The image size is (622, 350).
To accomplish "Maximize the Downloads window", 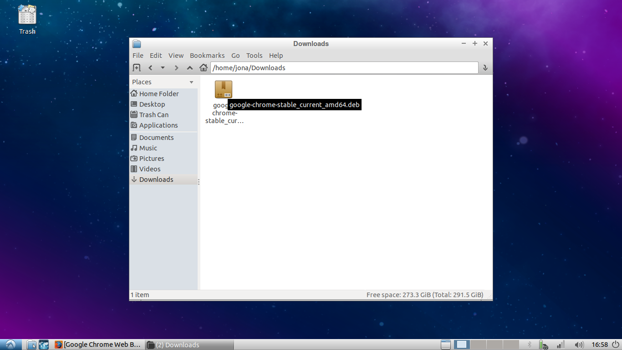I will 474,43.
